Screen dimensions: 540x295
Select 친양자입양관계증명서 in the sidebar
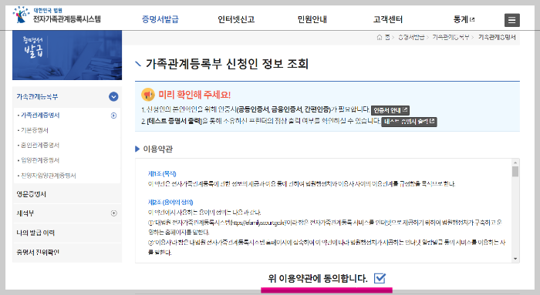[x=48, y=176]
